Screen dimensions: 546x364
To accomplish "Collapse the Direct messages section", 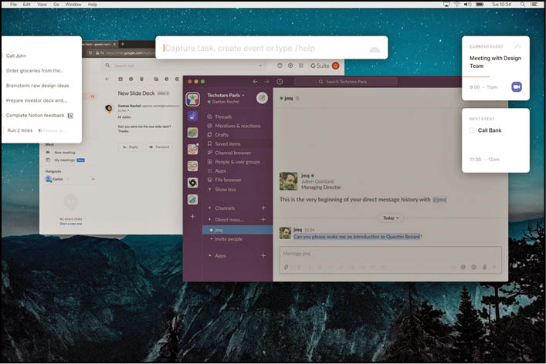I will pos(209,220).
